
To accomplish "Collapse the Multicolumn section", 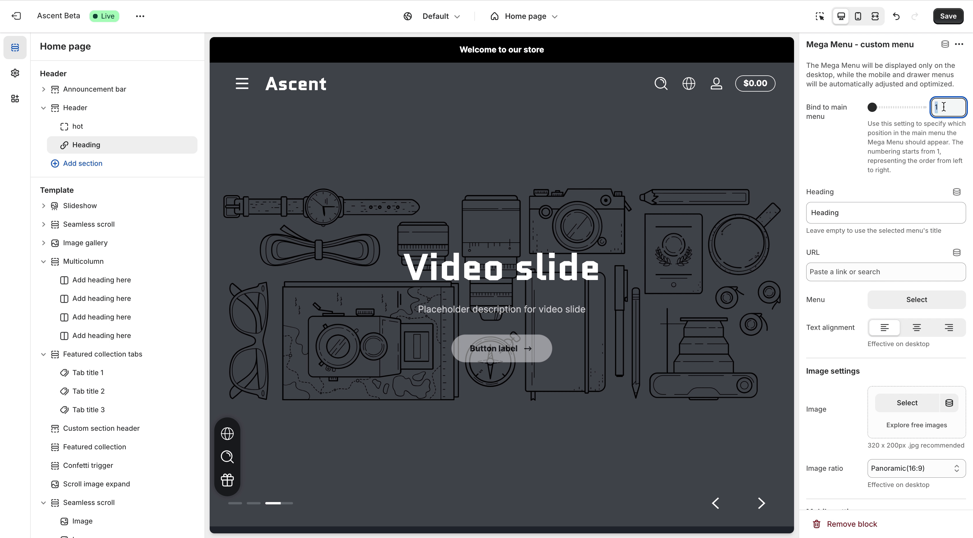I will pos(43,262).
